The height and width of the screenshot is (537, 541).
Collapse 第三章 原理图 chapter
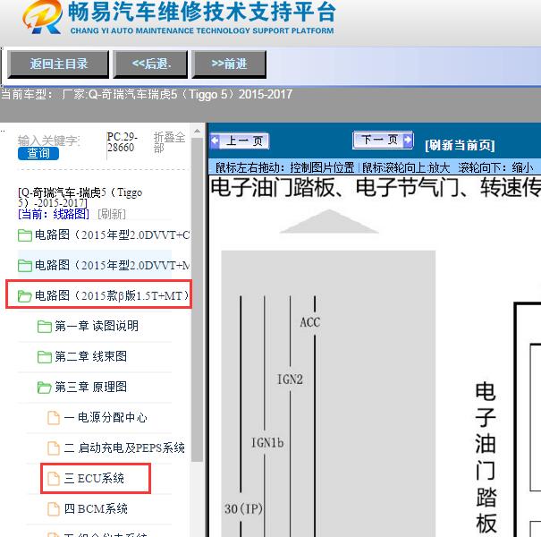[91, 387]
